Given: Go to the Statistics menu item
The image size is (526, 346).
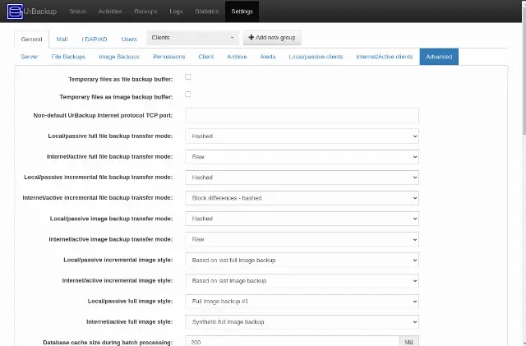Looking at the screenshot, I should 207,12.
